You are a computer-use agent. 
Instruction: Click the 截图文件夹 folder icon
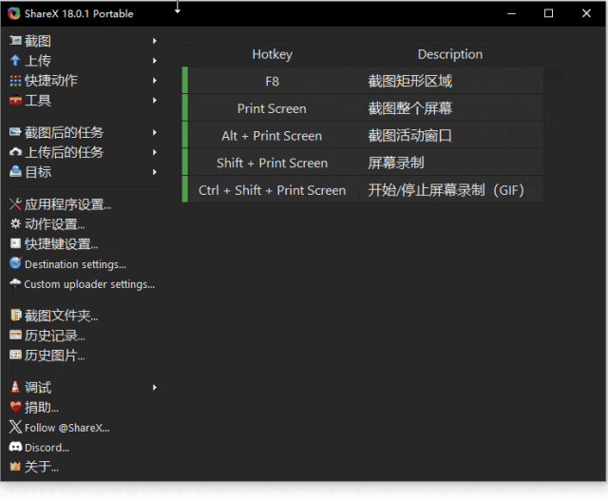(x=15, y=315)
